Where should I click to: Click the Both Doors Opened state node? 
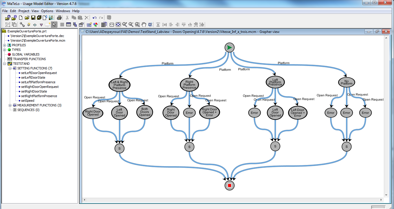pos(145,113)
